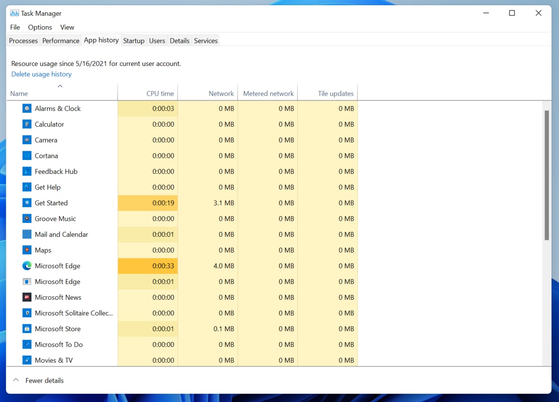Sort by the Metered network column header
This screenshot has width=559, height=402.
pos(268,93)
